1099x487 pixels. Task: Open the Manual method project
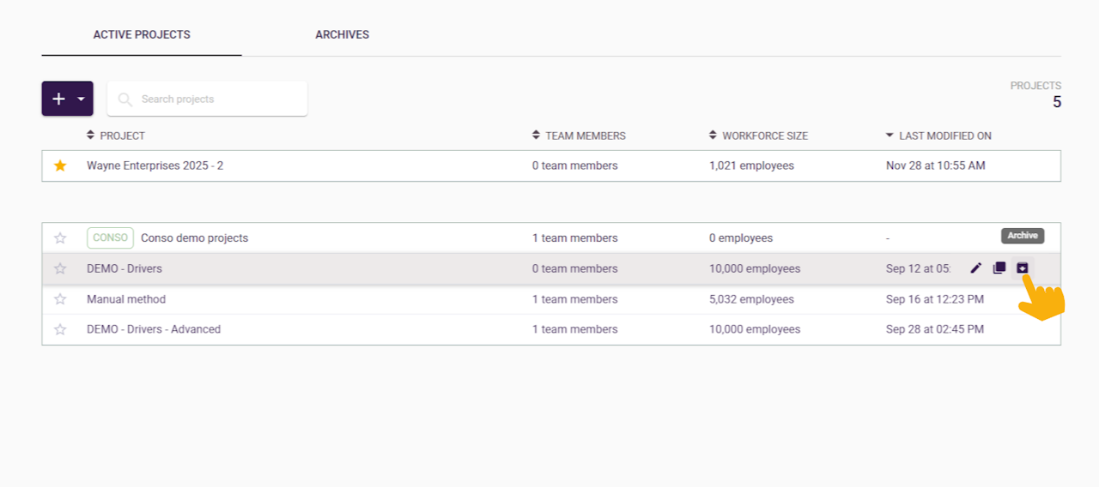tap(126, 299)
